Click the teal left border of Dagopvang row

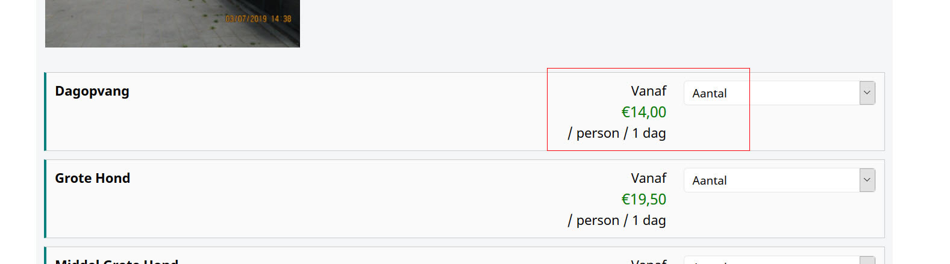[x=45, y=111]
